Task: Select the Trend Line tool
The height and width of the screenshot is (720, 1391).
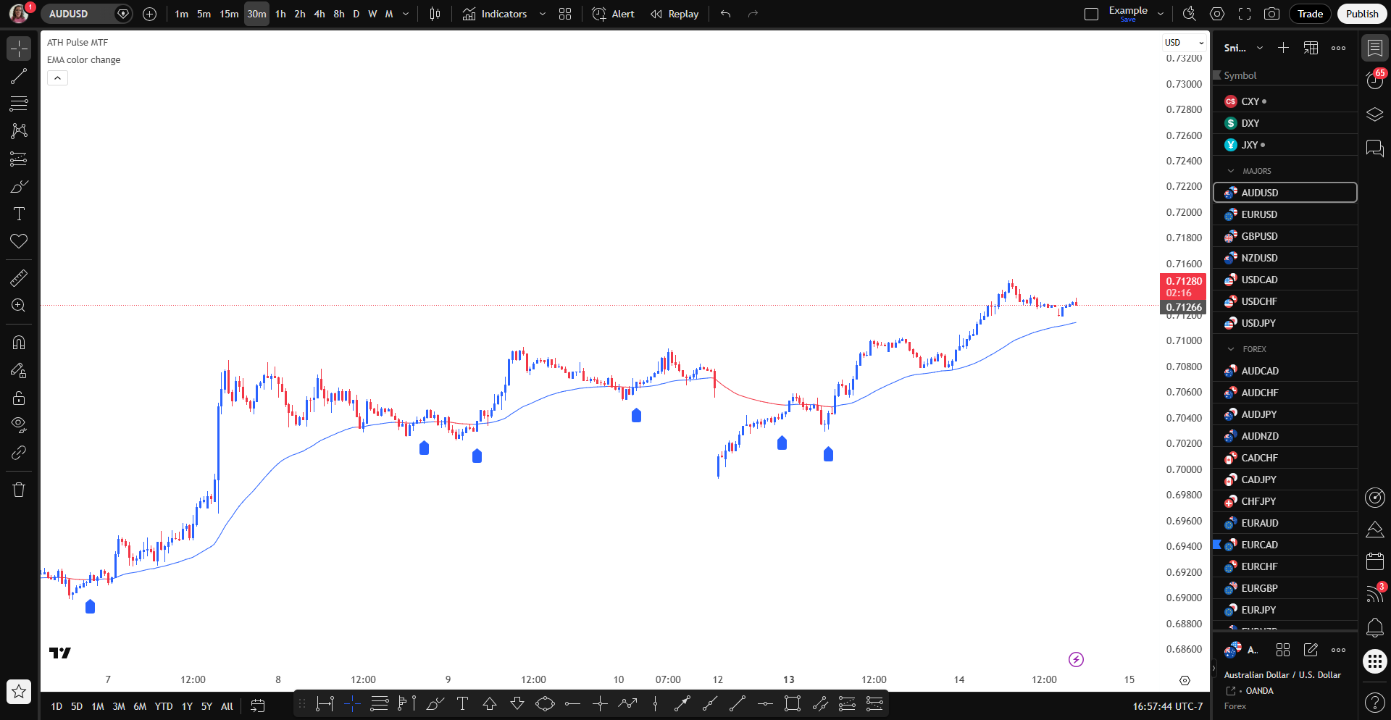Action: [x=18, y=76]
